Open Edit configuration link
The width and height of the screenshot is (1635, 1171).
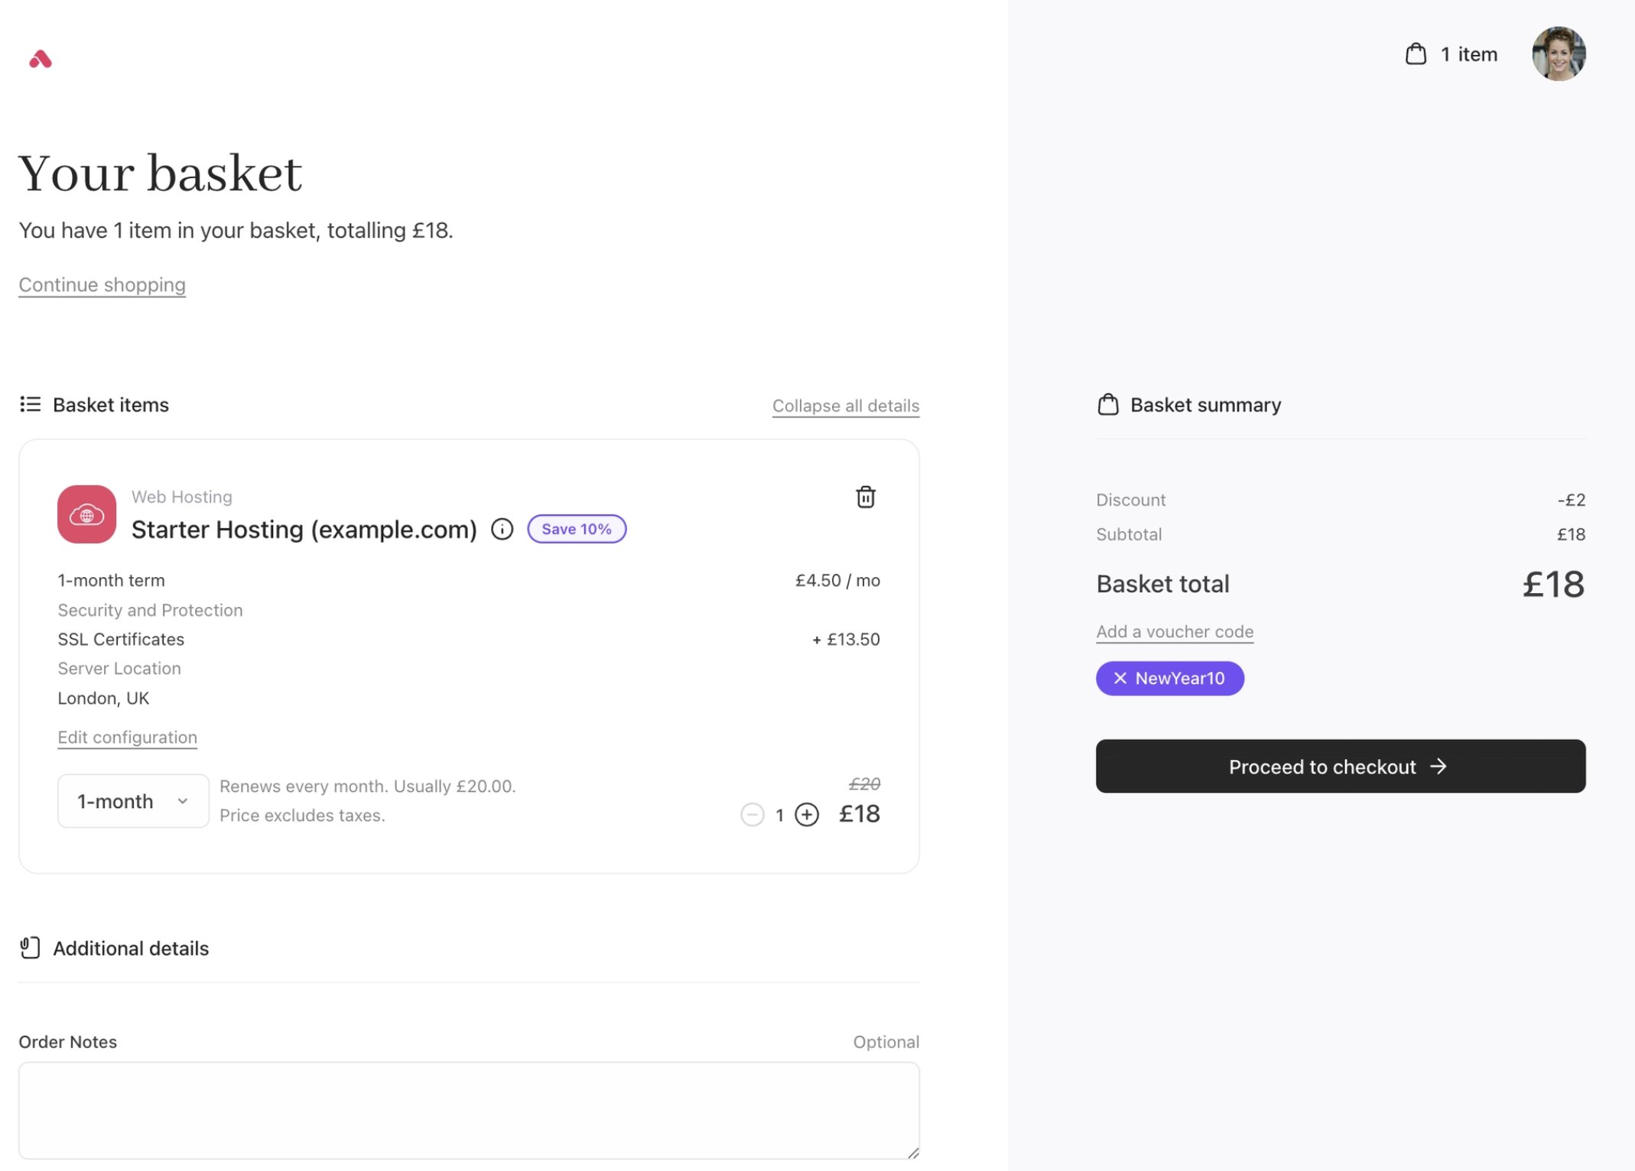[x=127, y=738]
